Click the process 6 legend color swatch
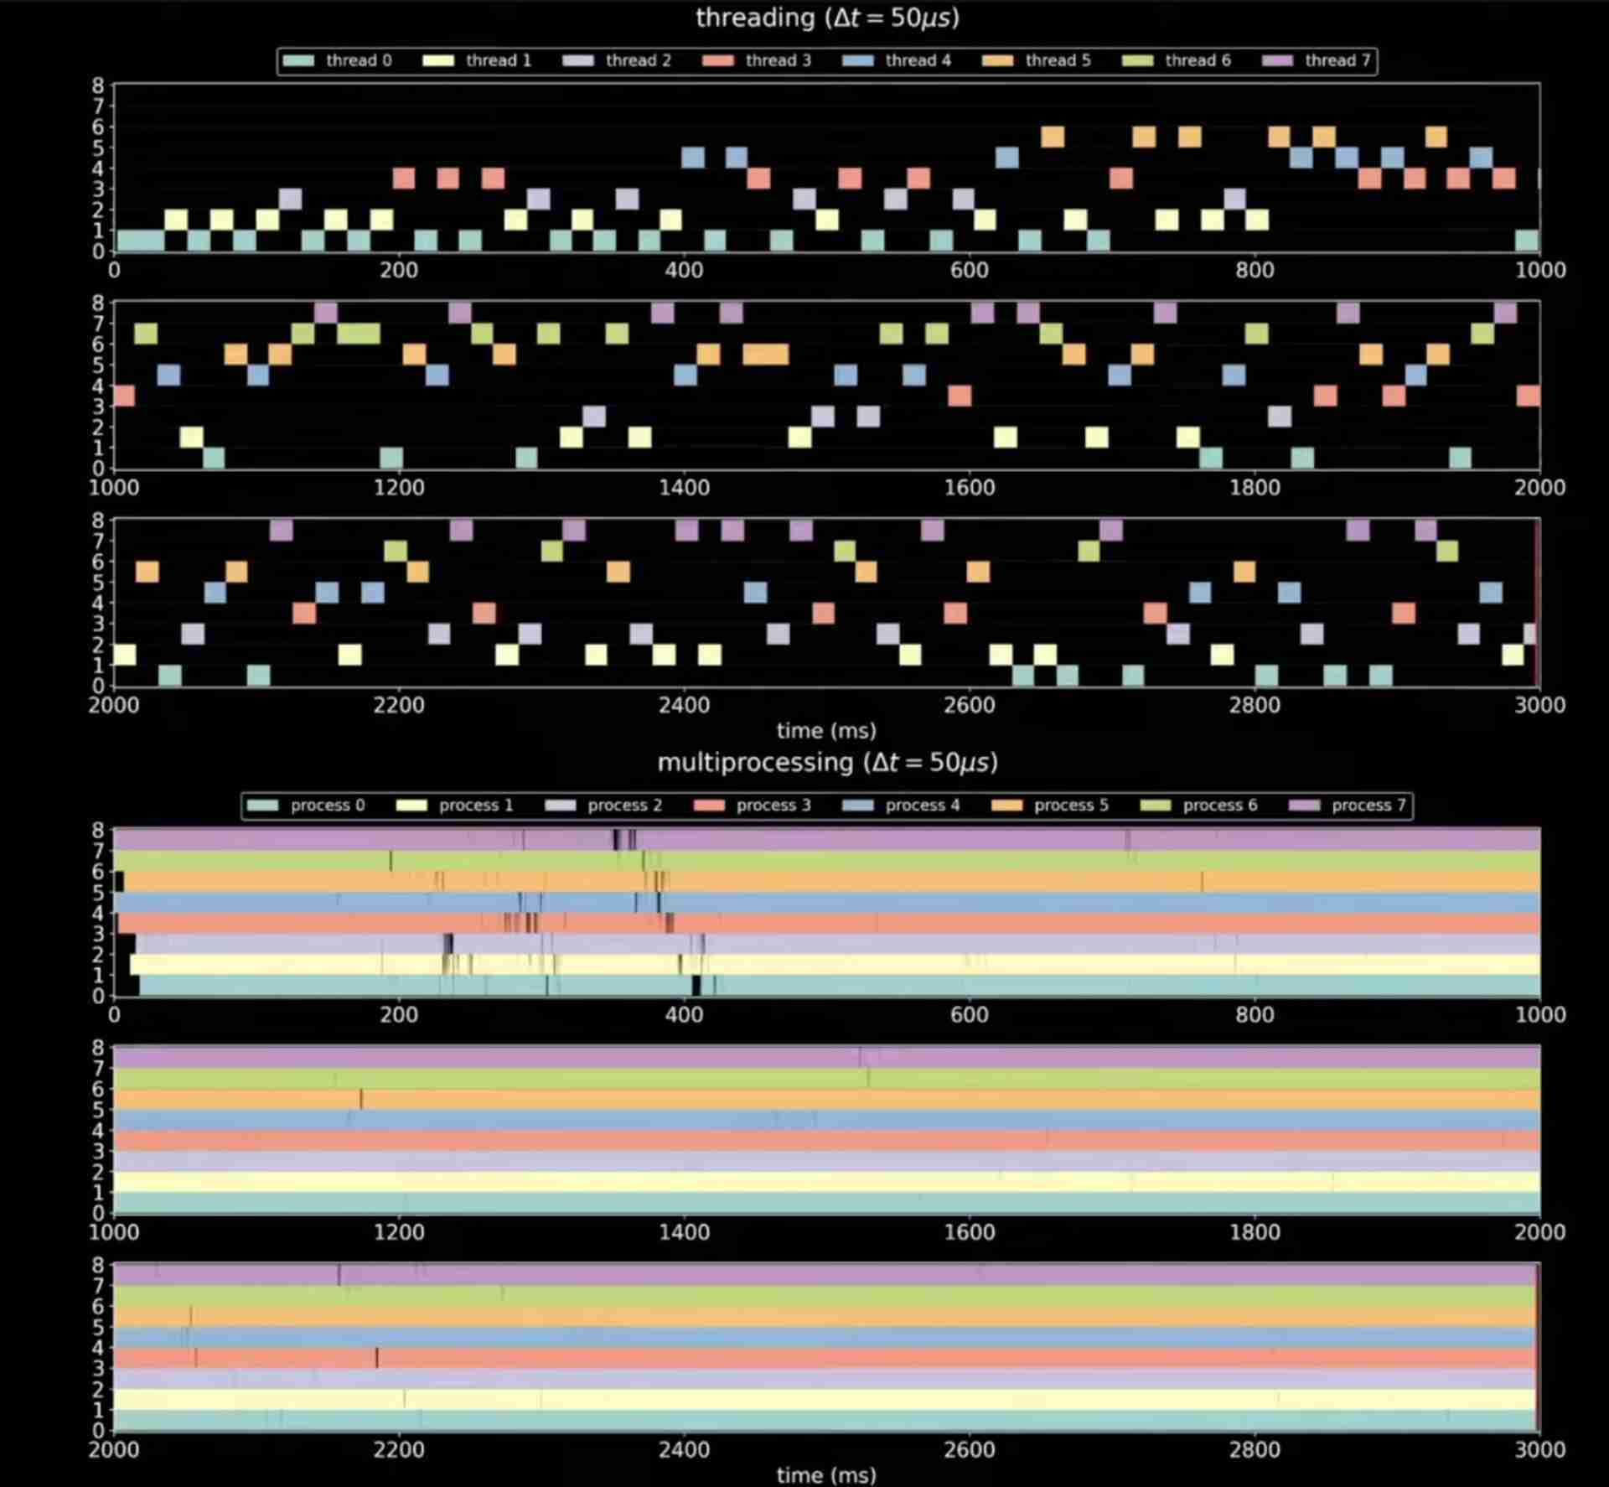The image size is (1609, 1487). coord(1156,806)
